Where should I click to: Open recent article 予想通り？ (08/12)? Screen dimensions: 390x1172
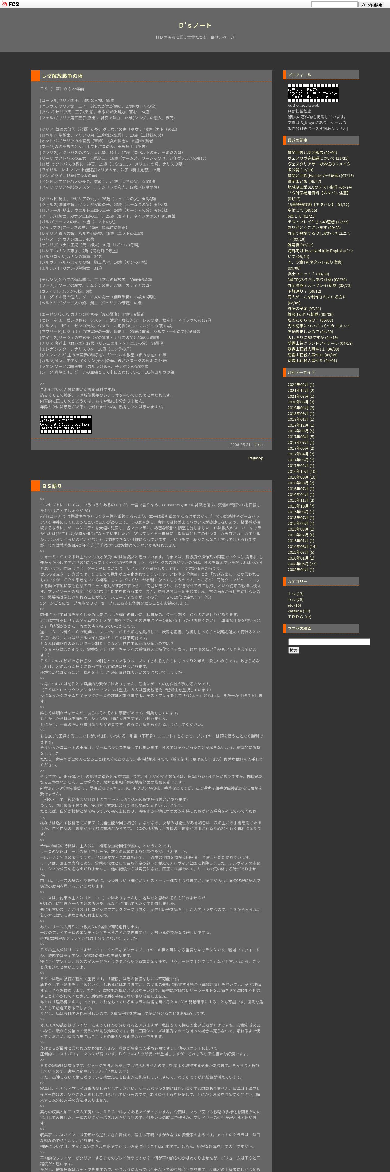pyautogui.click(x=304, y=292)
